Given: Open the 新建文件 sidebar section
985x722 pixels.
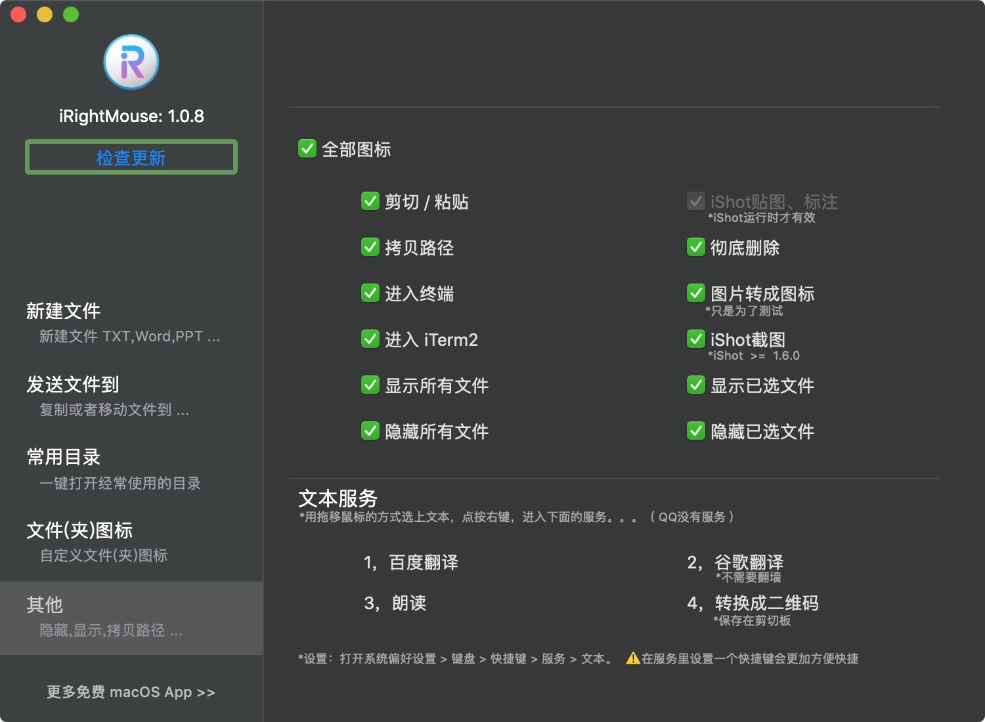Looking at the screenshot, I should pyautogui.click(x=131, y=323).
